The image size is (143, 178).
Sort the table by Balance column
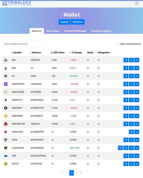35,53
